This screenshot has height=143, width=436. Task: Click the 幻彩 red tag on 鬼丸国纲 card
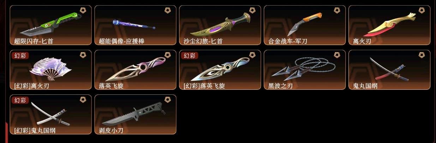pyautogui.click(x=20, y=100)
